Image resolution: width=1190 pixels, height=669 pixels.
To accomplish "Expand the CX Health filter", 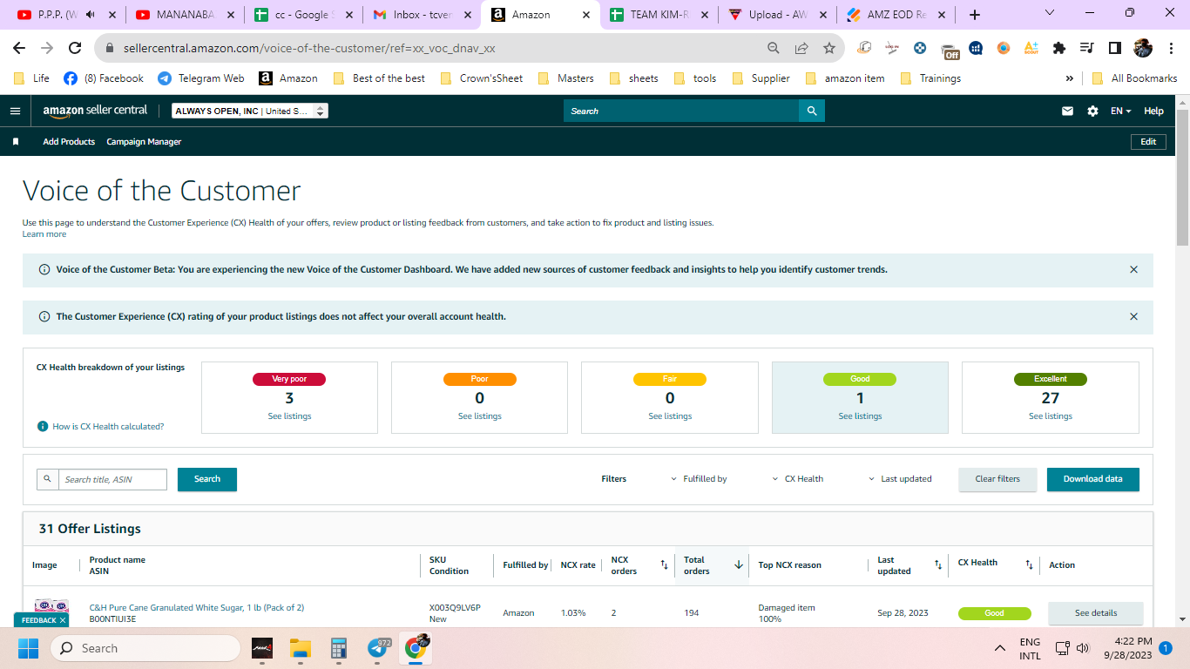I will (798, 479).
